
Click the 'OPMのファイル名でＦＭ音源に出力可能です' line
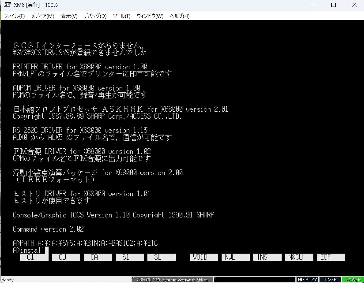tap(82, 158)
